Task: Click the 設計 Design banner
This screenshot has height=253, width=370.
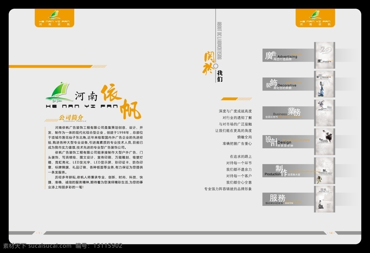Action: click(288, 141)
